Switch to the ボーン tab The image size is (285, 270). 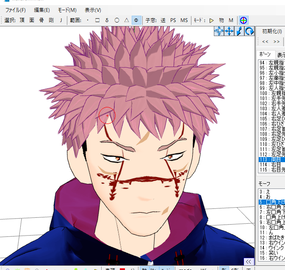265,54
